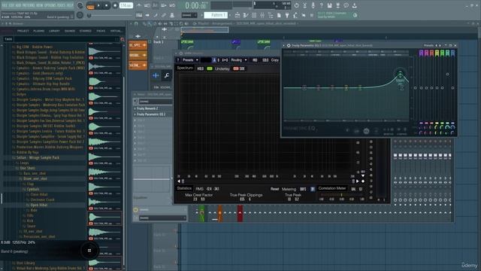Screen dimensions: 481x271
Task: Adjust the raised band 7 gain slider in EQ
Action: tap(448, 74)
